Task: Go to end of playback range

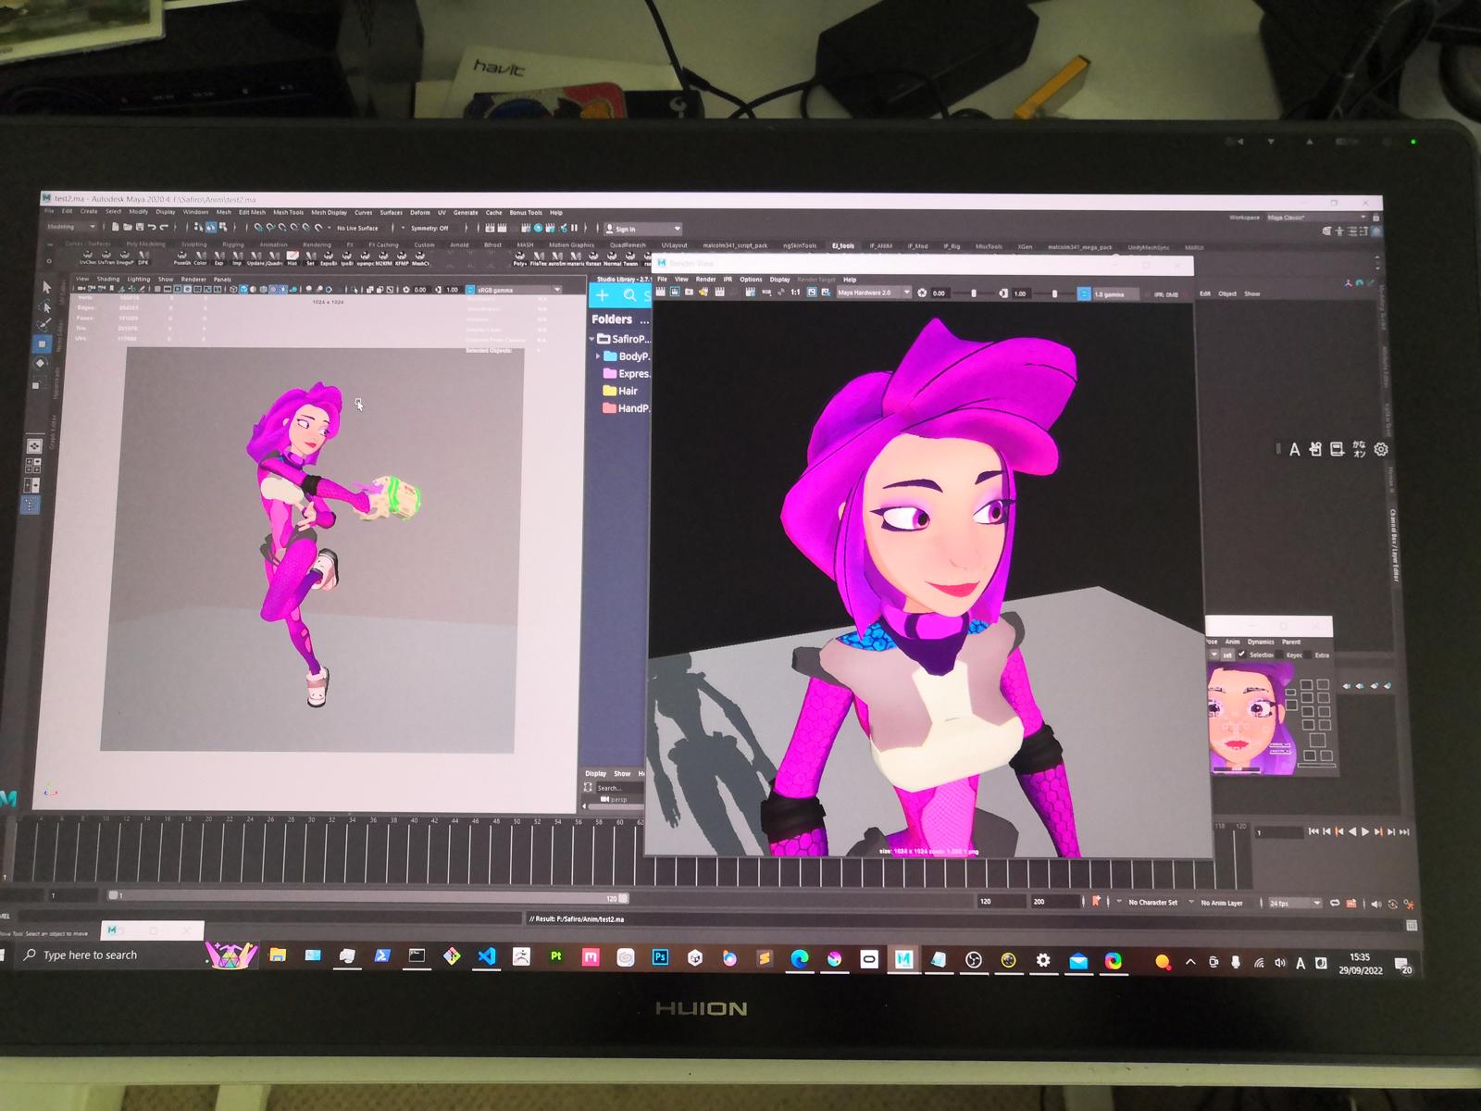Action: click(x=1405, y=832)
